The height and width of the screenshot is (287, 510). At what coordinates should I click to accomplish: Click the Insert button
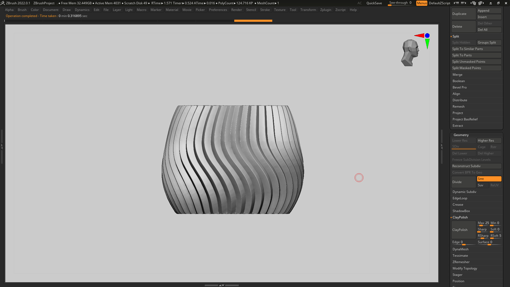tap(489, 17)
